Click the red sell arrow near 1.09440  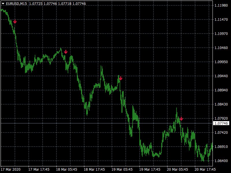pos(120,78)
